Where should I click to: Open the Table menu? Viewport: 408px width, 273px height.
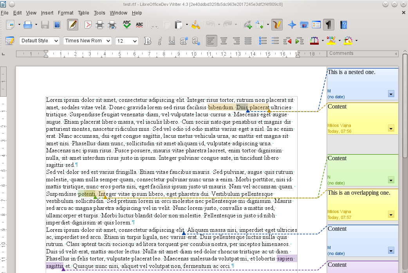point(83,13)
